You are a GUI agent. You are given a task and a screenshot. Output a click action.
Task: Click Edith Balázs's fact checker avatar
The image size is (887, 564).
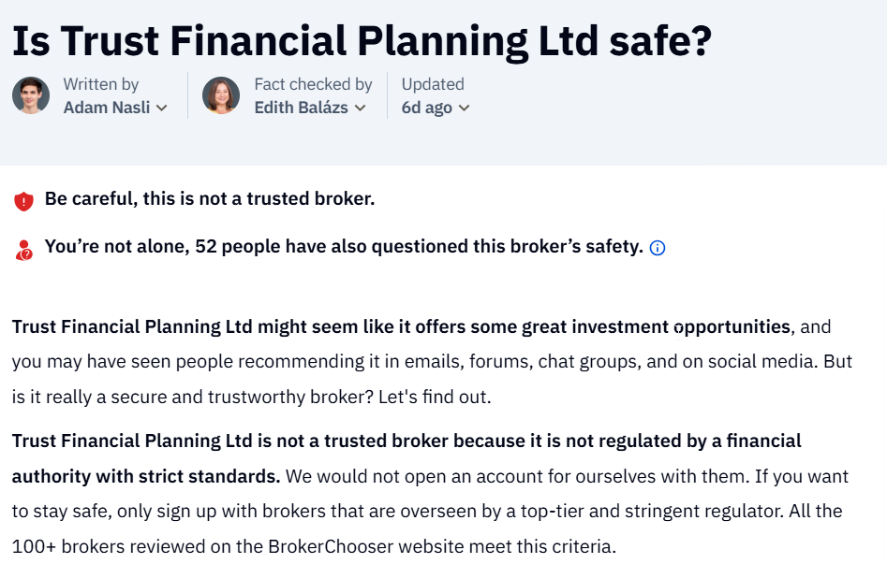pos(221,95)
